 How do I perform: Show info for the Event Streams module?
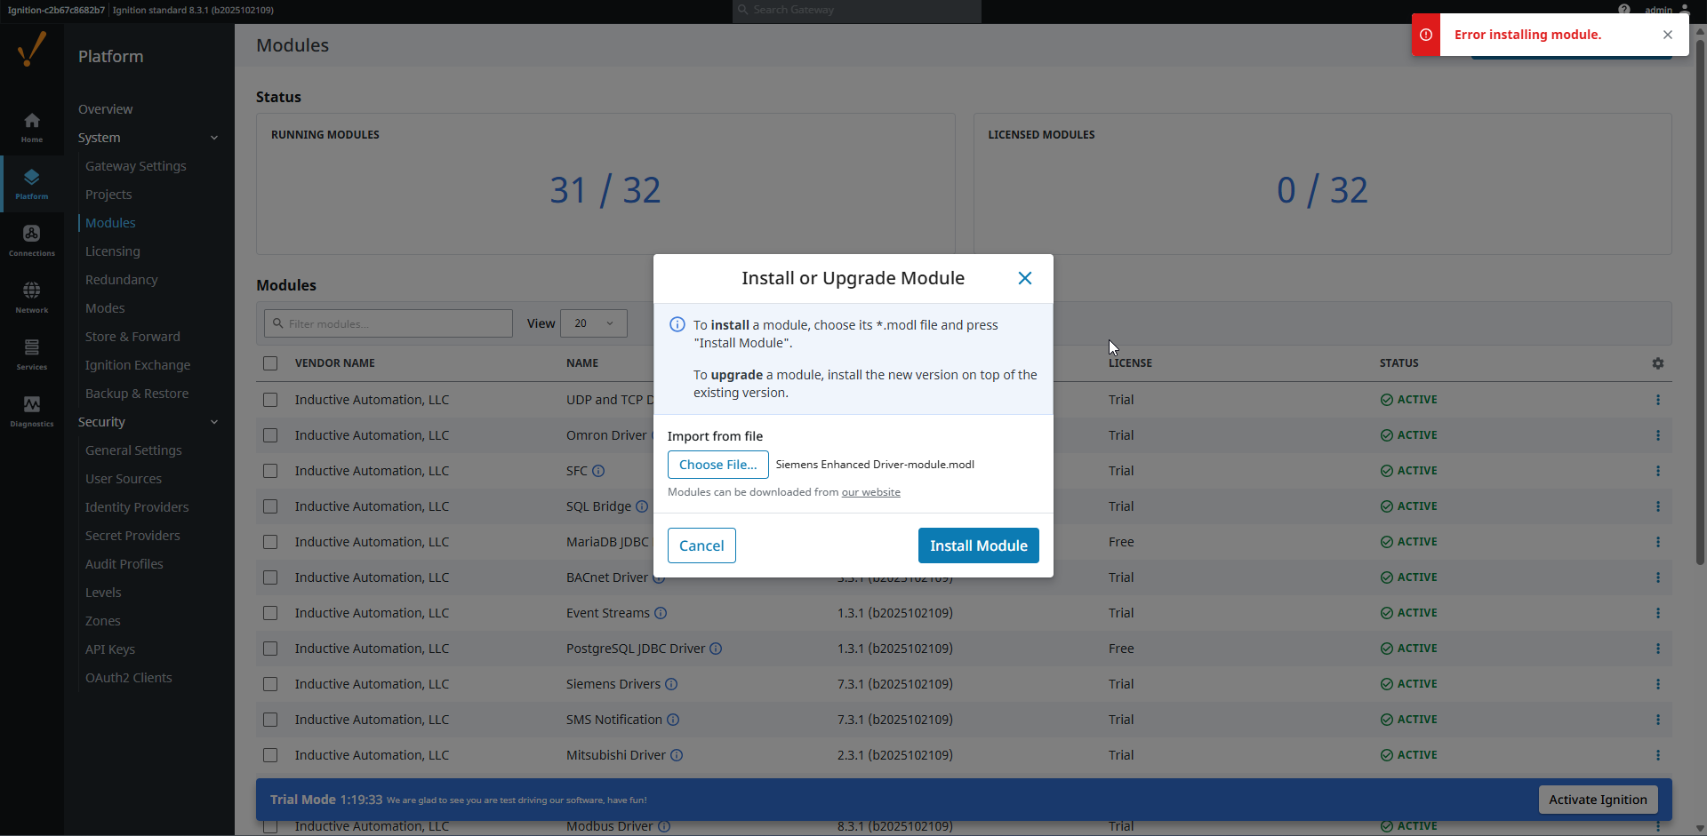click(661, 613)
